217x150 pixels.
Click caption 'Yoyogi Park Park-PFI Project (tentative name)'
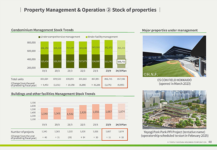(174, 132)
